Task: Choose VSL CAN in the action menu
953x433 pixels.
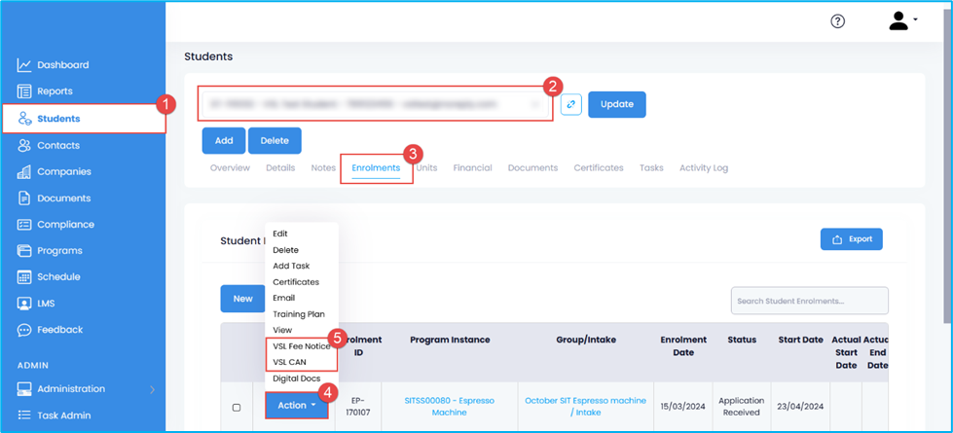Action: [x=289, y=362]
